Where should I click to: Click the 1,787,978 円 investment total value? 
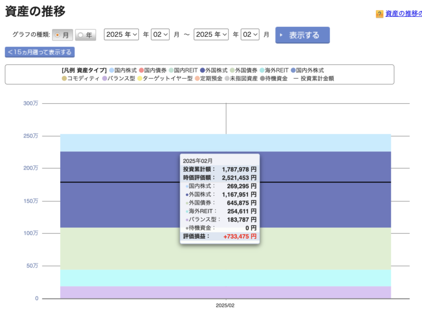click(239, 169)
